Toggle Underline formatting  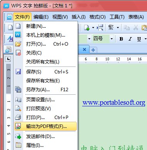pyautogui.click(x=139, y=39)
